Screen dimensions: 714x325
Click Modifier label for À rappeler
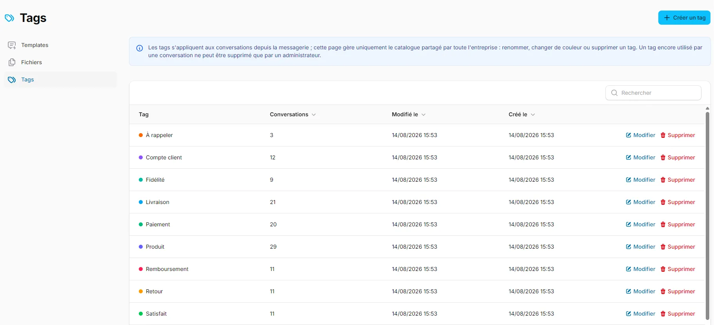[644, 135]
